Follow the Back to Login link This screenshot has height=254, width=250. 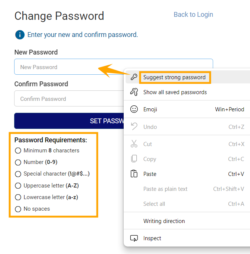(x=193, y=15)
